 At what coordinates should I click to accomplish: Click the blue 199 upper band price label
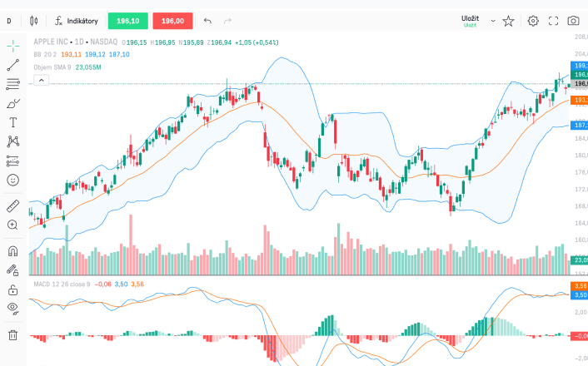coord(579,66)
